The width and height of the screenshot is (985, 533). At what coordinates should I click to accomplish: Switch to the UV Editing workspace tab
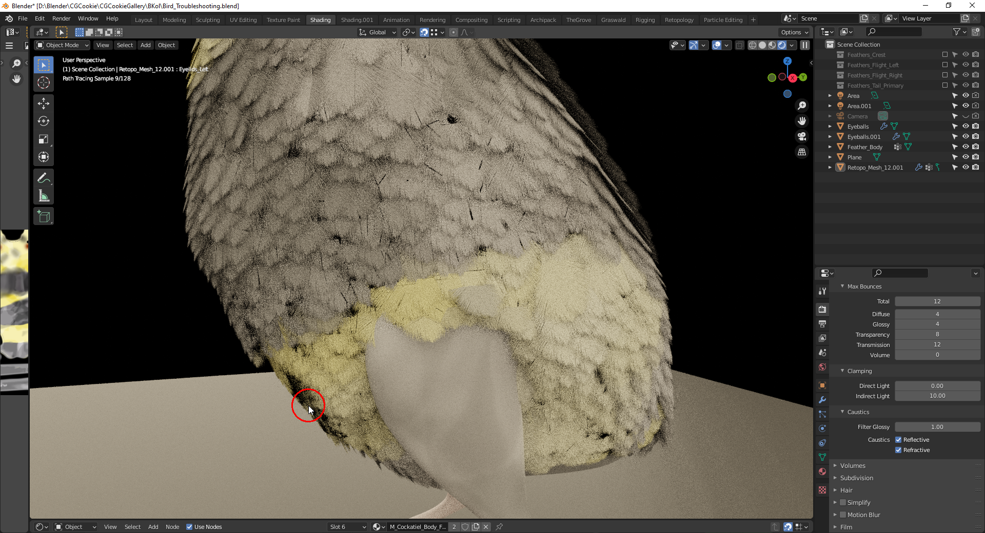243,20
